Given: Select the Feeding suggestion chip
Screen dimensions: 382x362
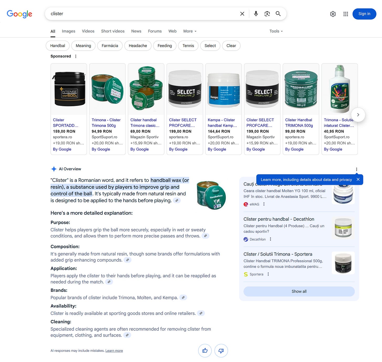Looking at the screenshot, I should 165,46.
